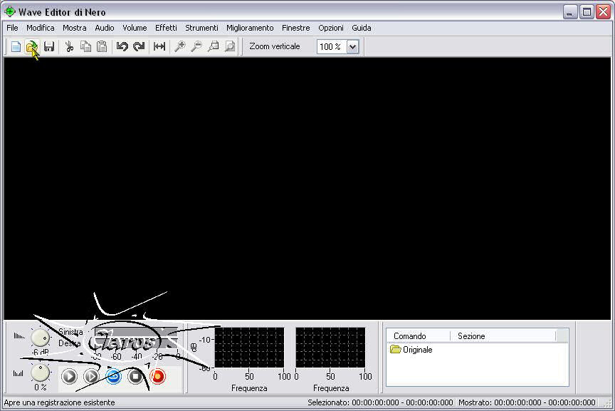Viewport: 615px width, 411px height.
Task: Click the yellow folder icon beside Originale
Action: click(395, 349)
